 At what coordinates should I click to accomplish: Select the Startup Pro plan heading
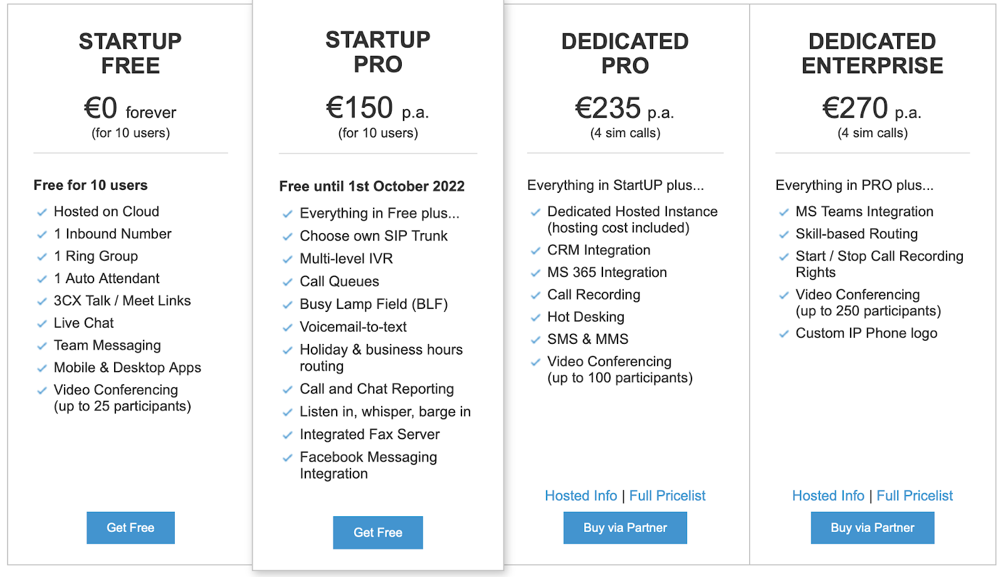[x=378, y=52]
